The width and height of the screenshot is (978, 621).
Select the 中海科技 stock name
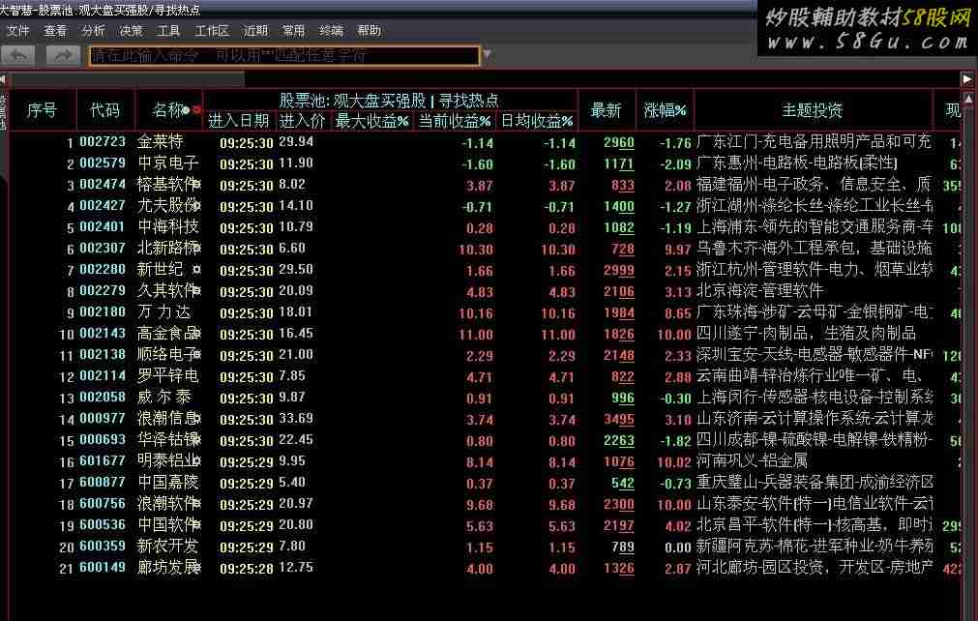pos(167,227)
